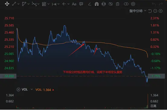This screenshot has height=110, width=167.
Task: Click the 百萬 volume unit label
Action: [x=153, y=106]
